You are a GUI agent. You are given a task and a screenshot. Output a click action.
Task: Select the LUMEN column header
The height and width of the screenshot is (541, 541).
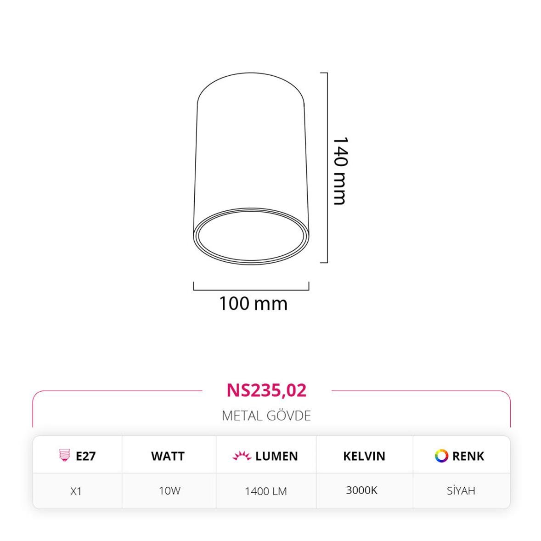tap(276, 456)
